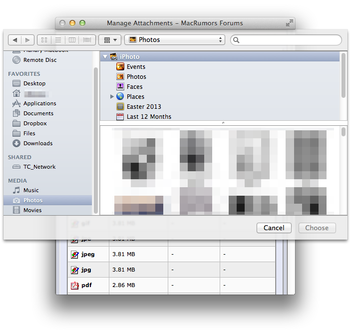
Task: Switch to Cover Flow view
Action: [87, 40]
